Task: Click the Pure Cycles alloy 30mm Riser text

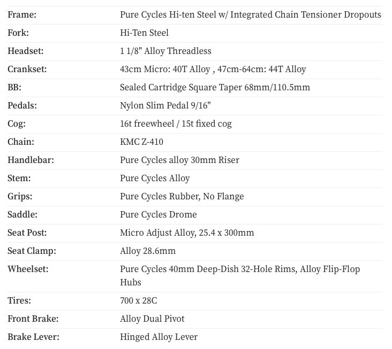Action: coord(179,160)
